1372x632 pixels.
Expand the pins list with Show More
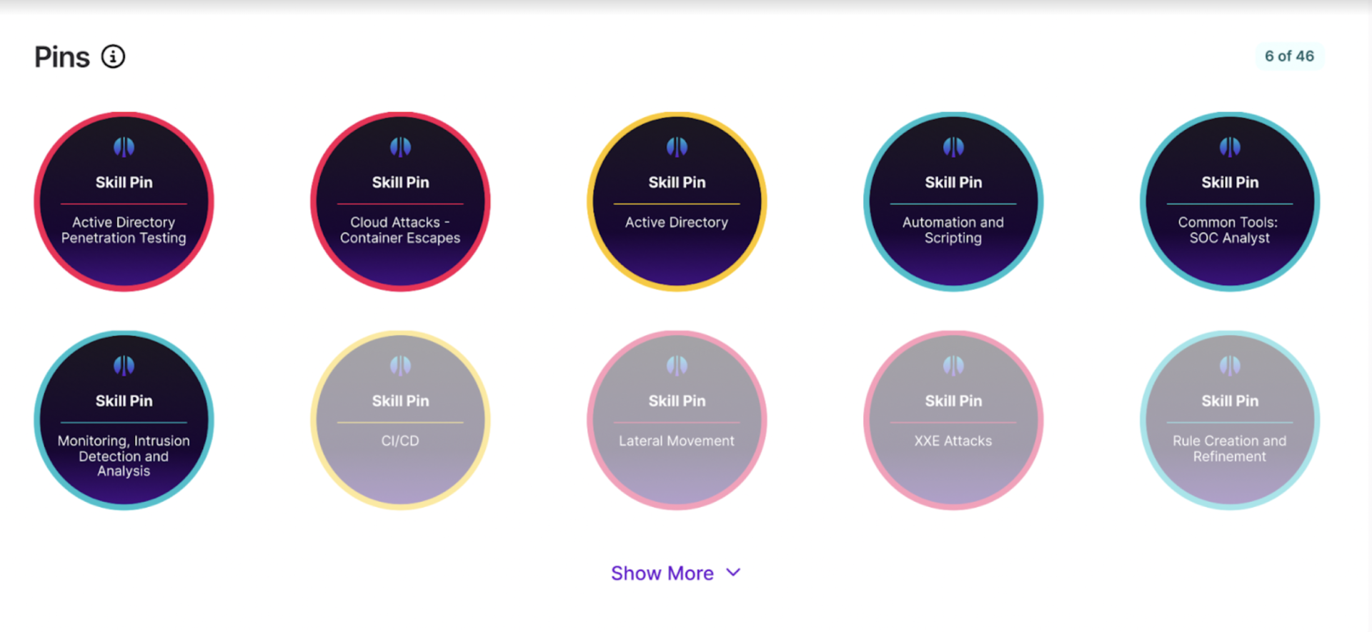[662, 573]
